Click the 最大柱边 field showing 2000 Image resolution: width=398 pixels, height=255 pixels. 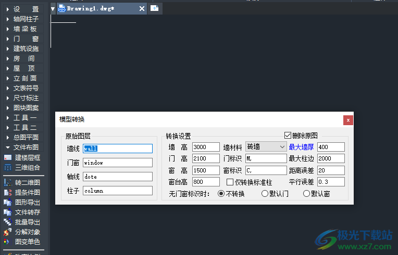tap(331, 158)
